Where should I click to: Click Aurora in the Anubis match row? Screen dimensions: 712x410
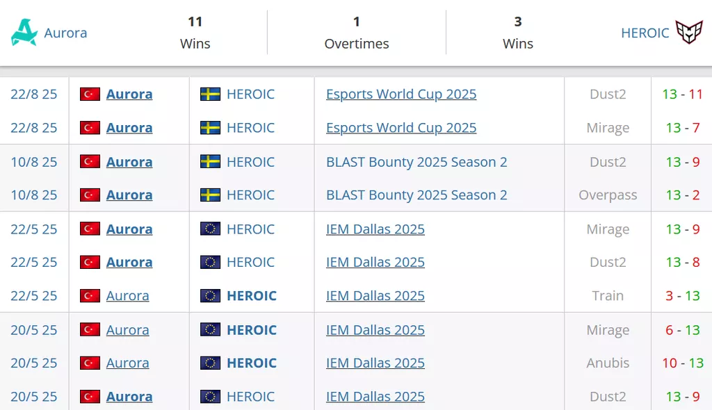(x=127, y=363)
